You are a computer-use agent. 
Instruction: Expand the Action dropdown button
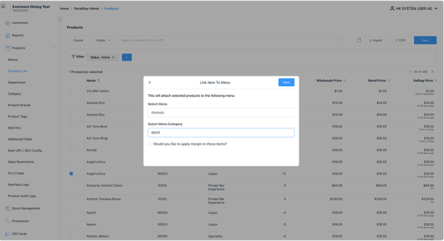104,41
